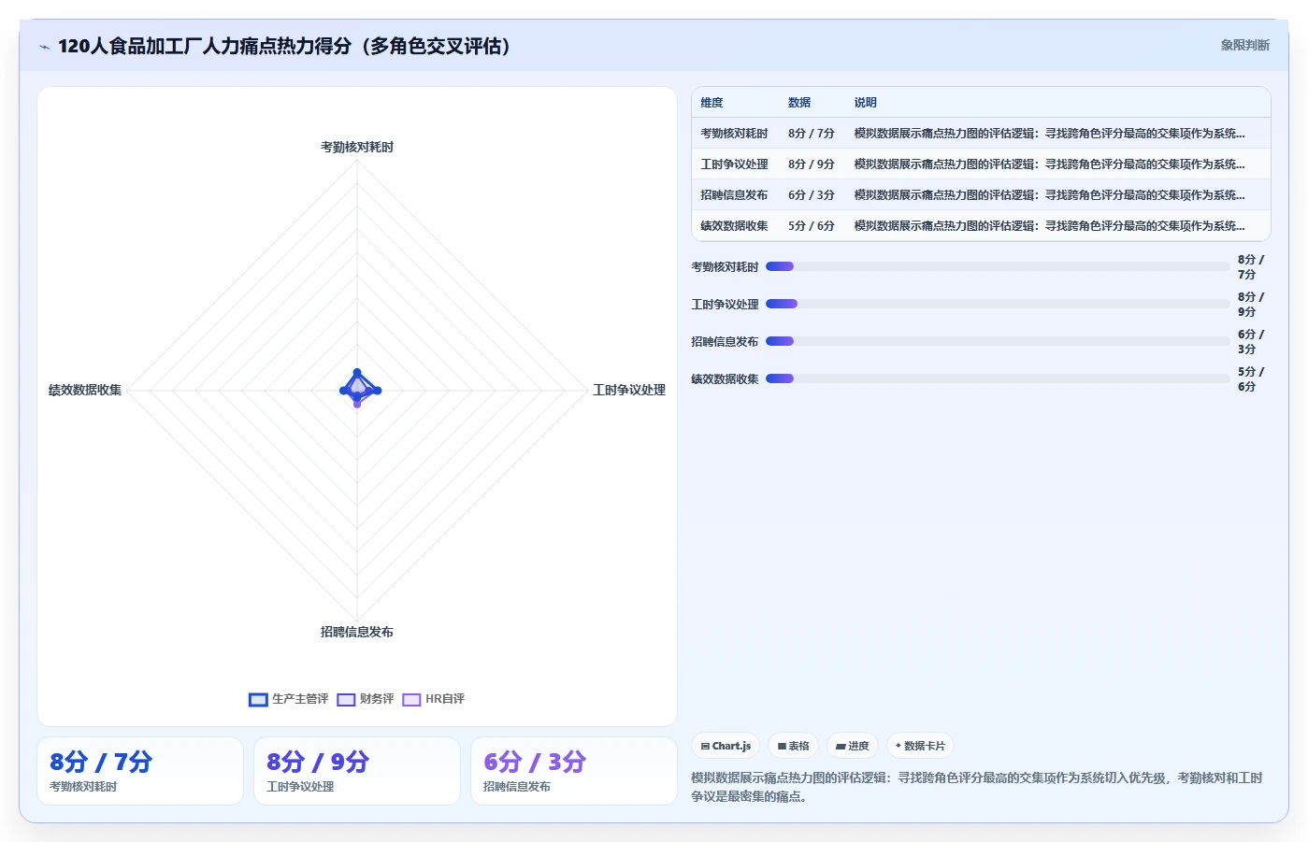
Task: Click the title icon beside 120人食品加工厂
Action: pos(44,47)
